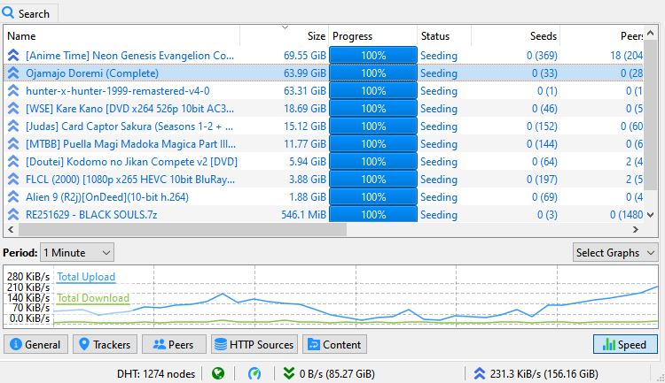Select the Speed tab
665x383 pixels.
coord(626,344)
